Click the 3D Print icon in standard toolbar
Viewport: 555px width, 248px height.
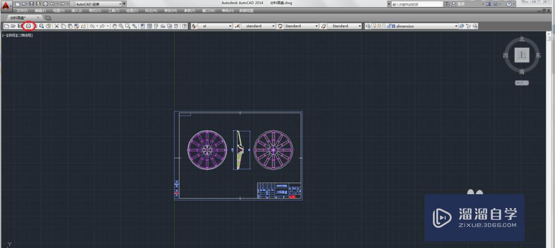(x=48, y=26)
